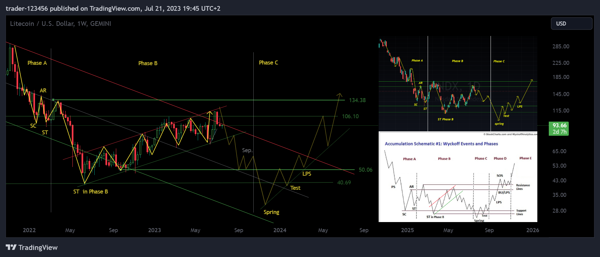Click the yellow projection arrowhead near 134.38
This screenshot has width=600, height=257.
(339, 95)
